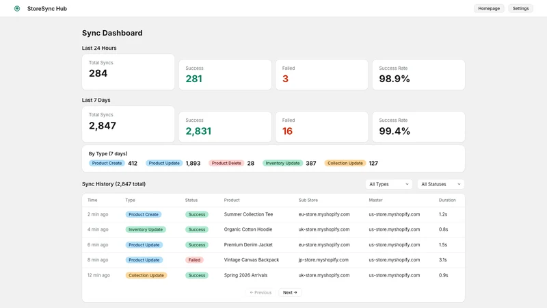Click us-store.myshopify.com in Vintage Canvas Backpack row
Image resolution: width=547 pixels, height=308 pixels.
pyautogui.click(x=395, y=260)
